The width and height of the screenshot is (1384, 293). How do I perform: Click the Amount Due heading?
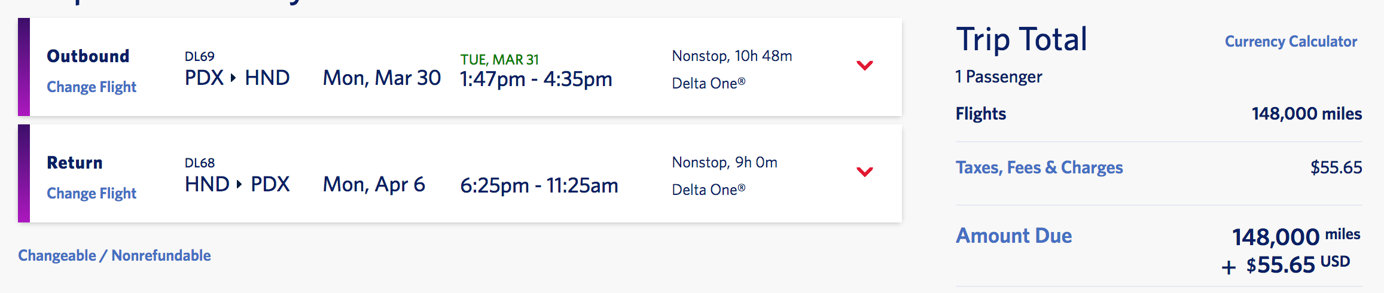pos(1014,236)
